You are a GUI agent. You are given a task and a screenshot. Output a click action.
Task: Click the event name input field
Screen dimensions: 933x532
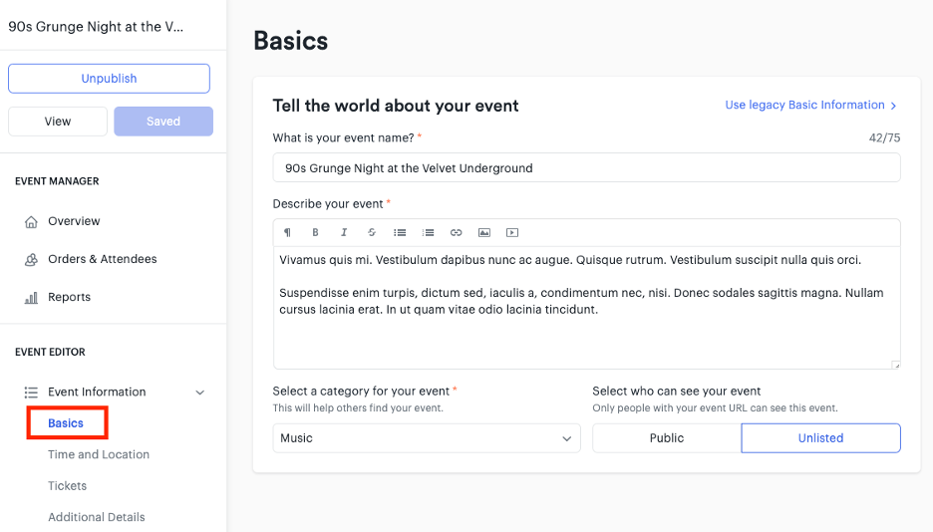pos(586,168)
